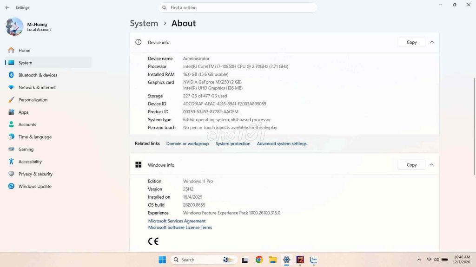476x267 pixels.
Task: Click the 16.0 GB installed RAM value
Action: [x=205, y=74]
